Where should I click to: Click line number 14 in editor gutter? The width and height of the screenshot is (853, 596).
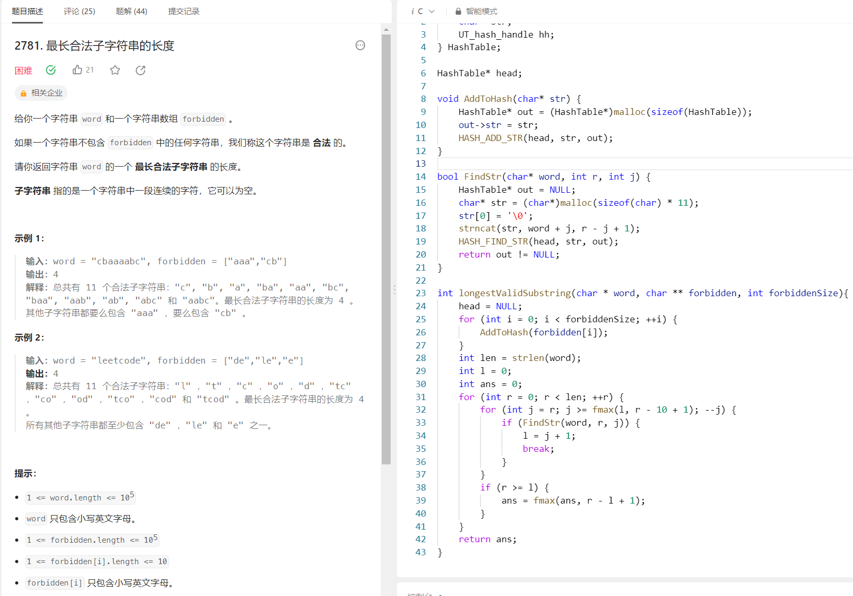pos(421,177)
